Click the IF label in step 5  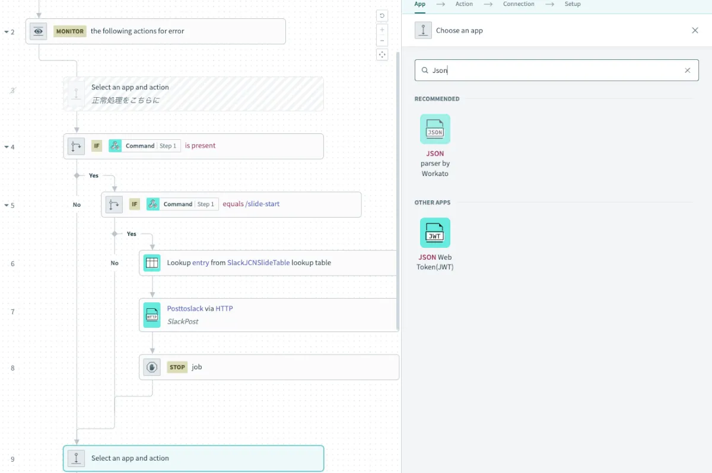(135, 204)
